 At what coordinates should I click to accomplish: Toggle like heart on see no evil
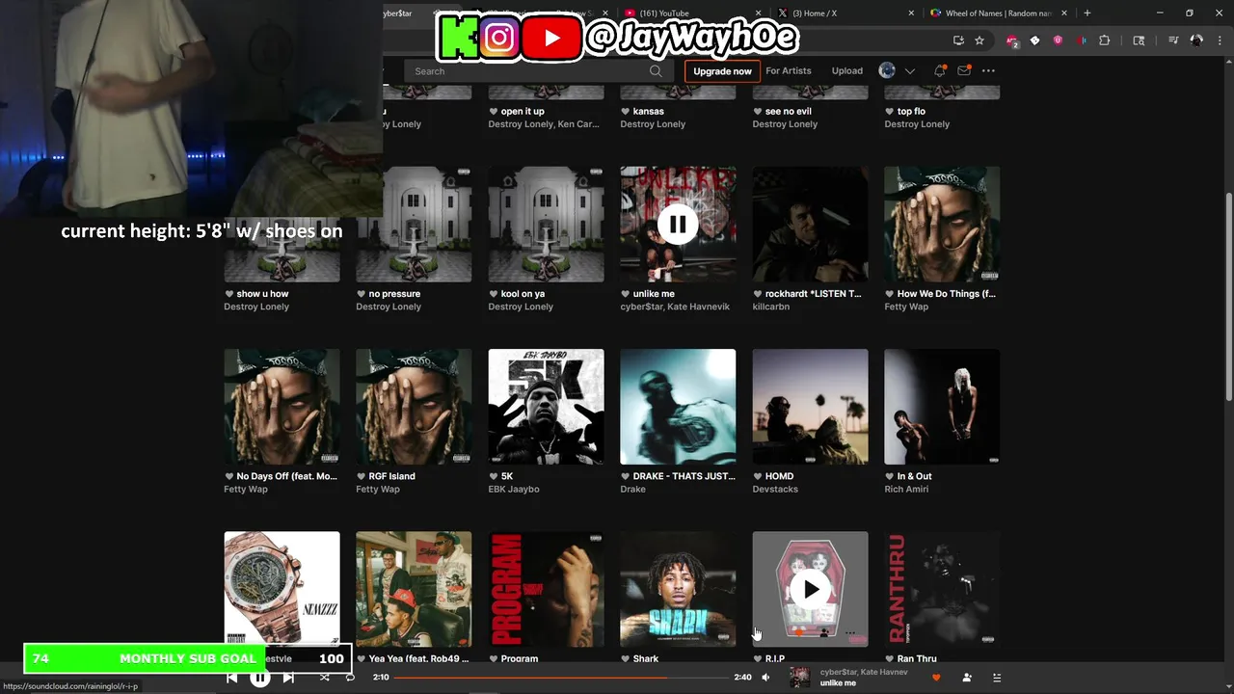758,112
